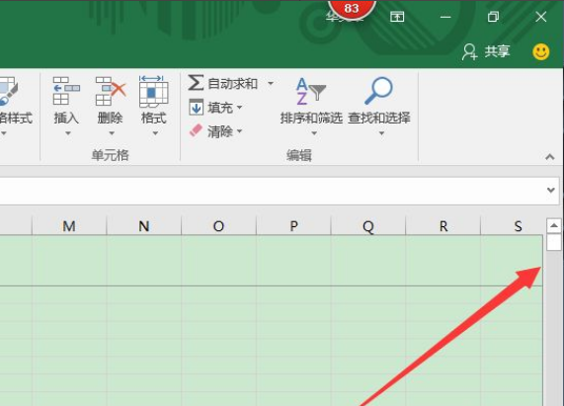The image size is (564, 406).
Task: Open the 删除 dropdown arrow
Action: 112,133
